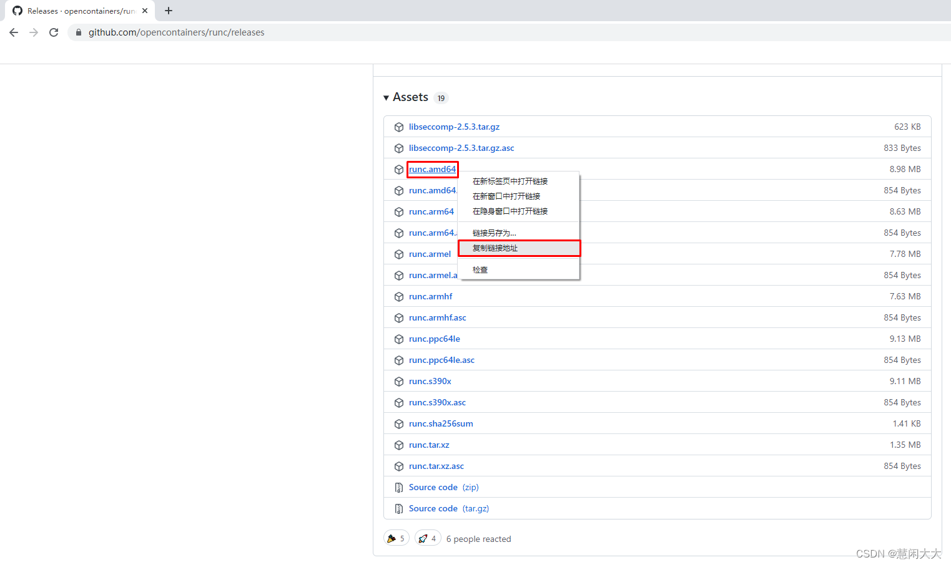
Task: Open the runc.armhf download link
Action: pyautogui.click(x=431, y=296)
